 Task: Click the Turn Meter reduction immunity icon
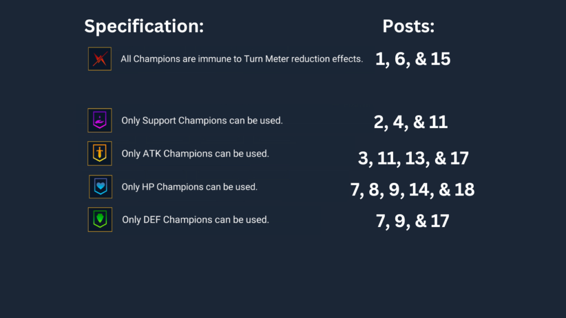point(100,59)
